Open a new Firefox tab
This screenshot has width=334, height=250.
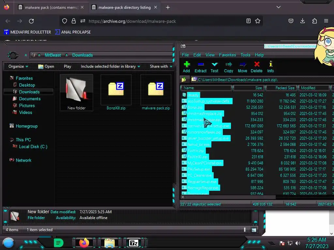(x=168, y=7)
